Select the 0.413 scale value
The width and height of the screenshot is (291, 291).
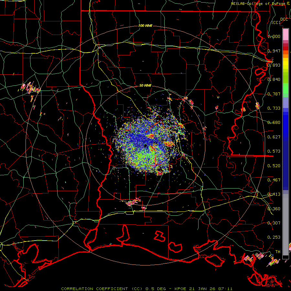(x=274, y=194)
